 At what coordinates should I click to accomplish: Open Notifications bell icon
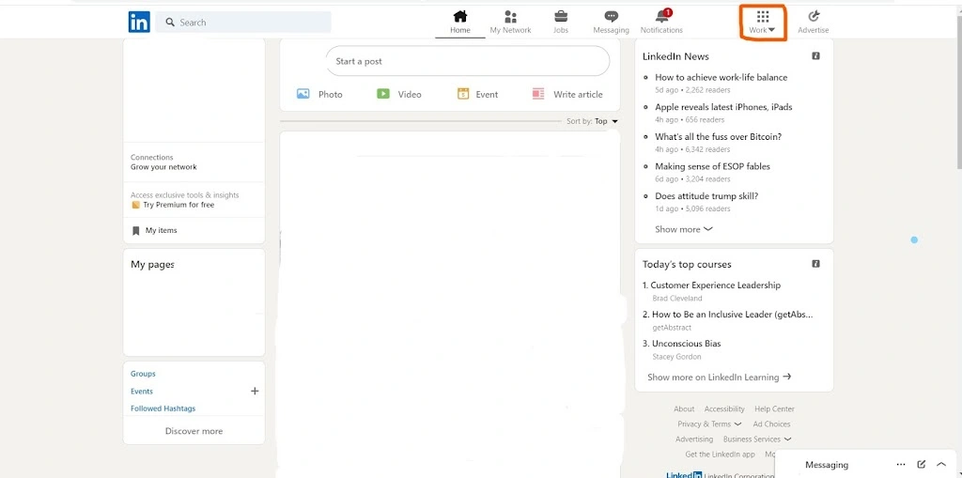point(662,16)
